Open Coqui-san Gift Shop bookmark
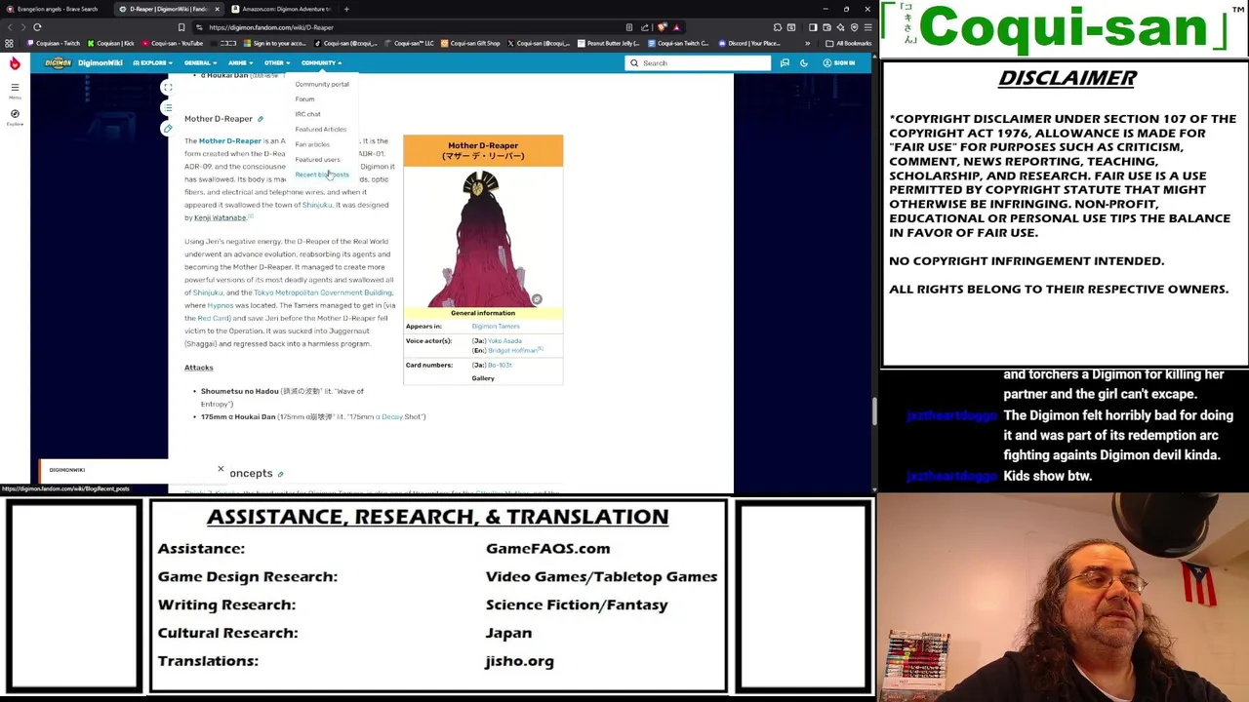This screenshot has width=1249, height=702. click(471, 43)
